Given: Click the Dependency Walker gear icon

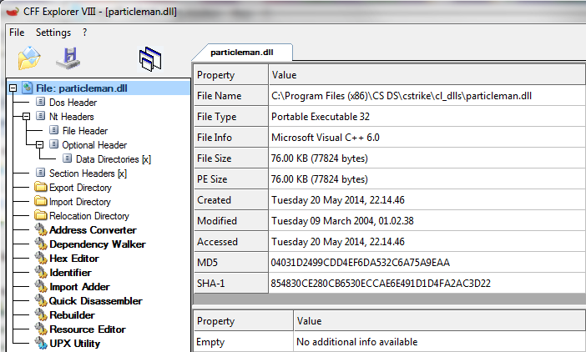Looking at the screenshot, I should 41,244.
